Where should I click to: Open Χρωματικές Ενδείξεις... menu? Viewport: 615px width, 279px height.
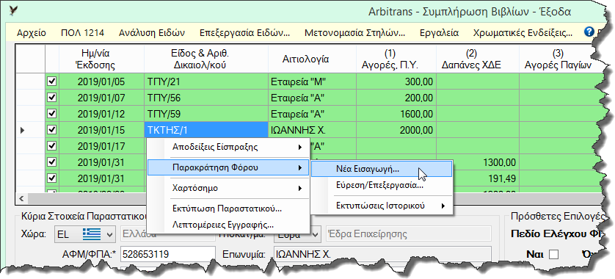coord(523,33)
